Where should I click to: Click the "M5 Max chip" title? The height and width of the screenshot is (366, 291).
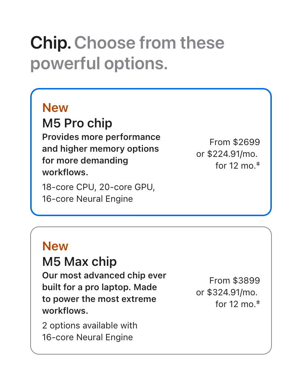pos(80,261)
